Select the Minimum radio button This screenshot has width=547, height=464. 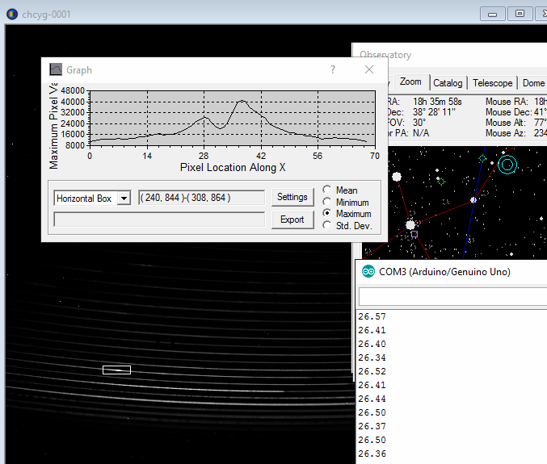tap(326, 203)
